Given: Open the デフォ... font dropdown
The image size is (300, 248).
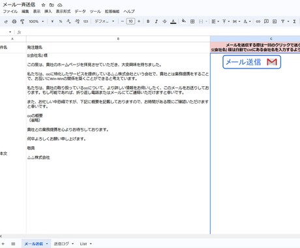Looking at the screenshot, I should click(104, 22).
